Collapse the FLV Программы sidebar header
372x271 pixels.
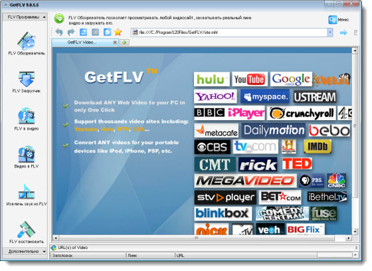tap(25, 17)
